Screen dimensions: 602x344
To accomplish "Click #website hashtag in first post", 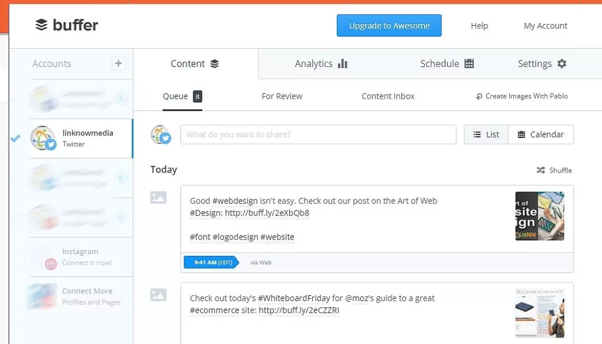I will coord(277,237).
